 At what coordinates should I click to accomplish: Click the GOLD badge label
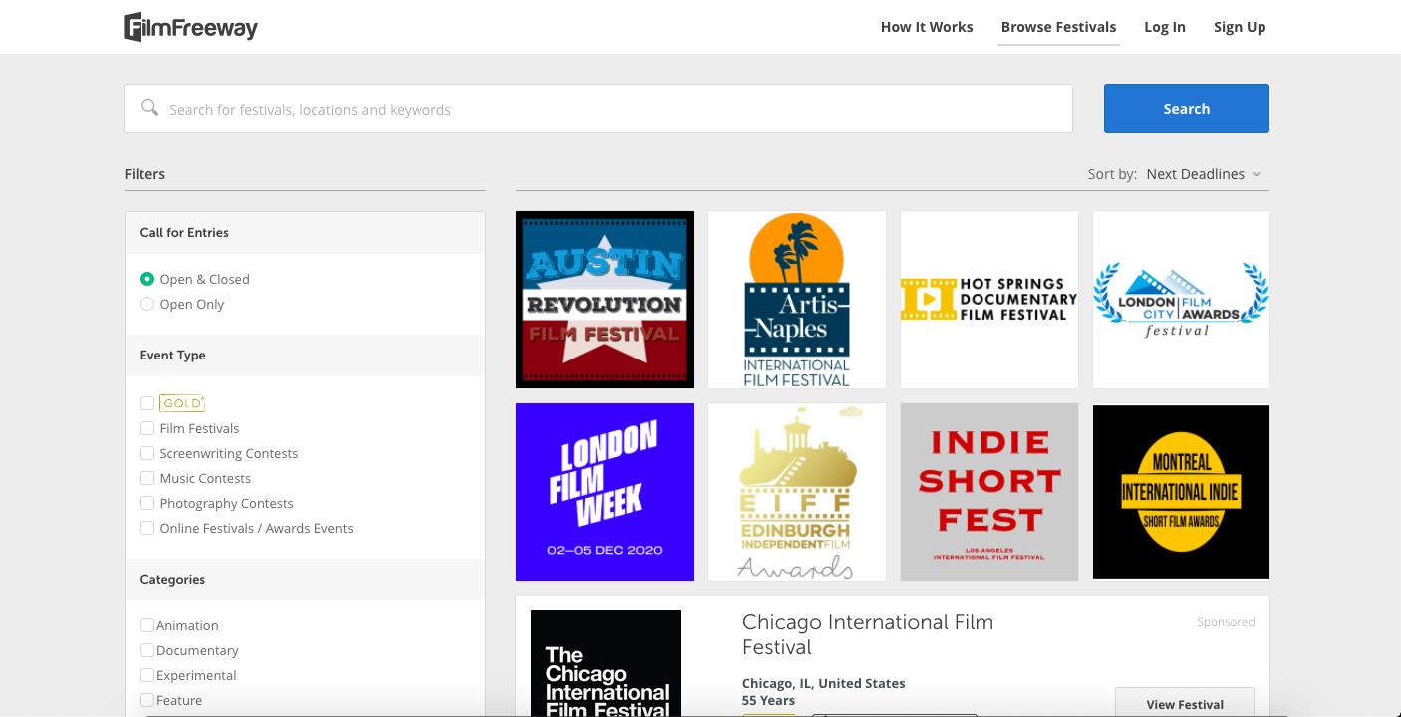coord(182,403)
